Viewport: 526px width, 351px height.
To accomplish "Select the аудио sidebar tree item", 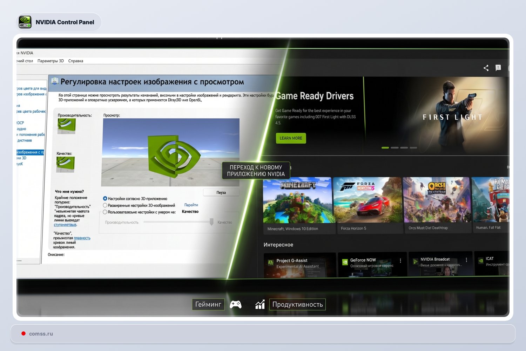I will [x=21, y=129].
